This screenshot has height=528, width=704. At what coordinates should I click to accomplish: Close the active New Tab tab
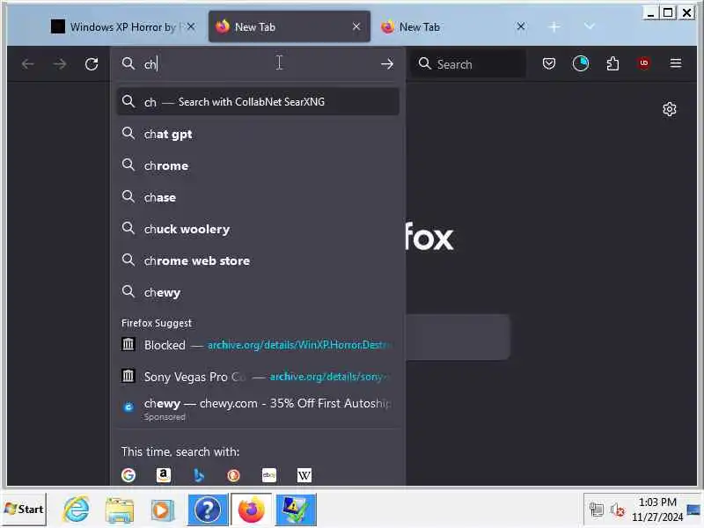click(x=356, y=27)
